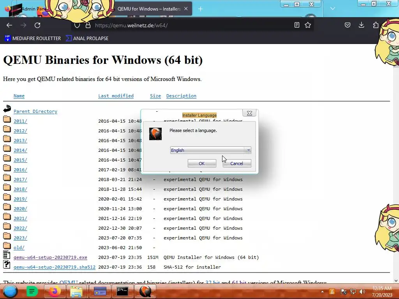Screen dimensions: 399x299
Task: Open the Pocket save icon
Action: click(x=347, y=25)
